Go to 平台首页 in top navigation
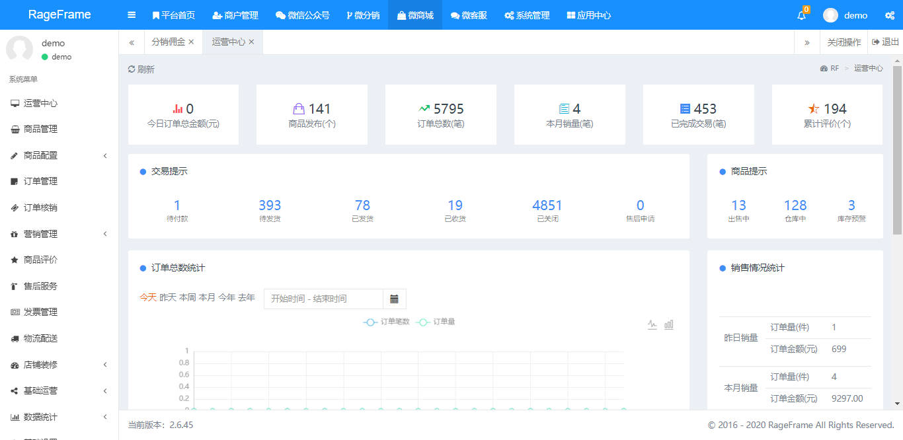The image size is (903, 440). click(174, 15)
